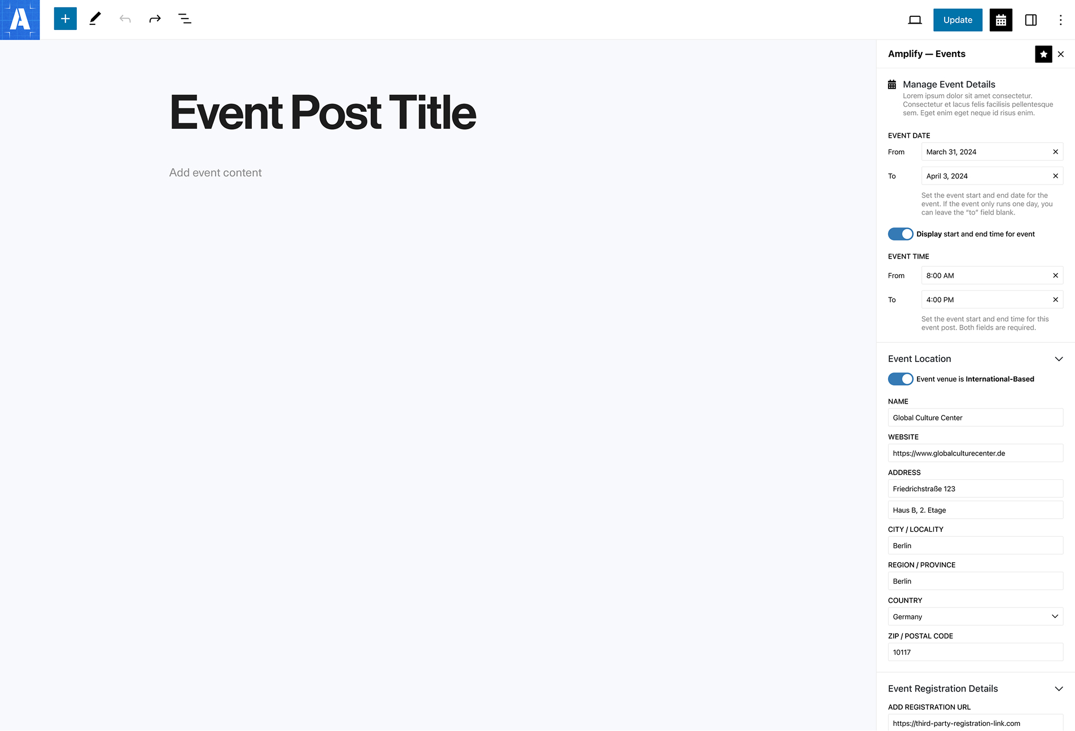Open the Preview desktop icon

coord(915,20)
